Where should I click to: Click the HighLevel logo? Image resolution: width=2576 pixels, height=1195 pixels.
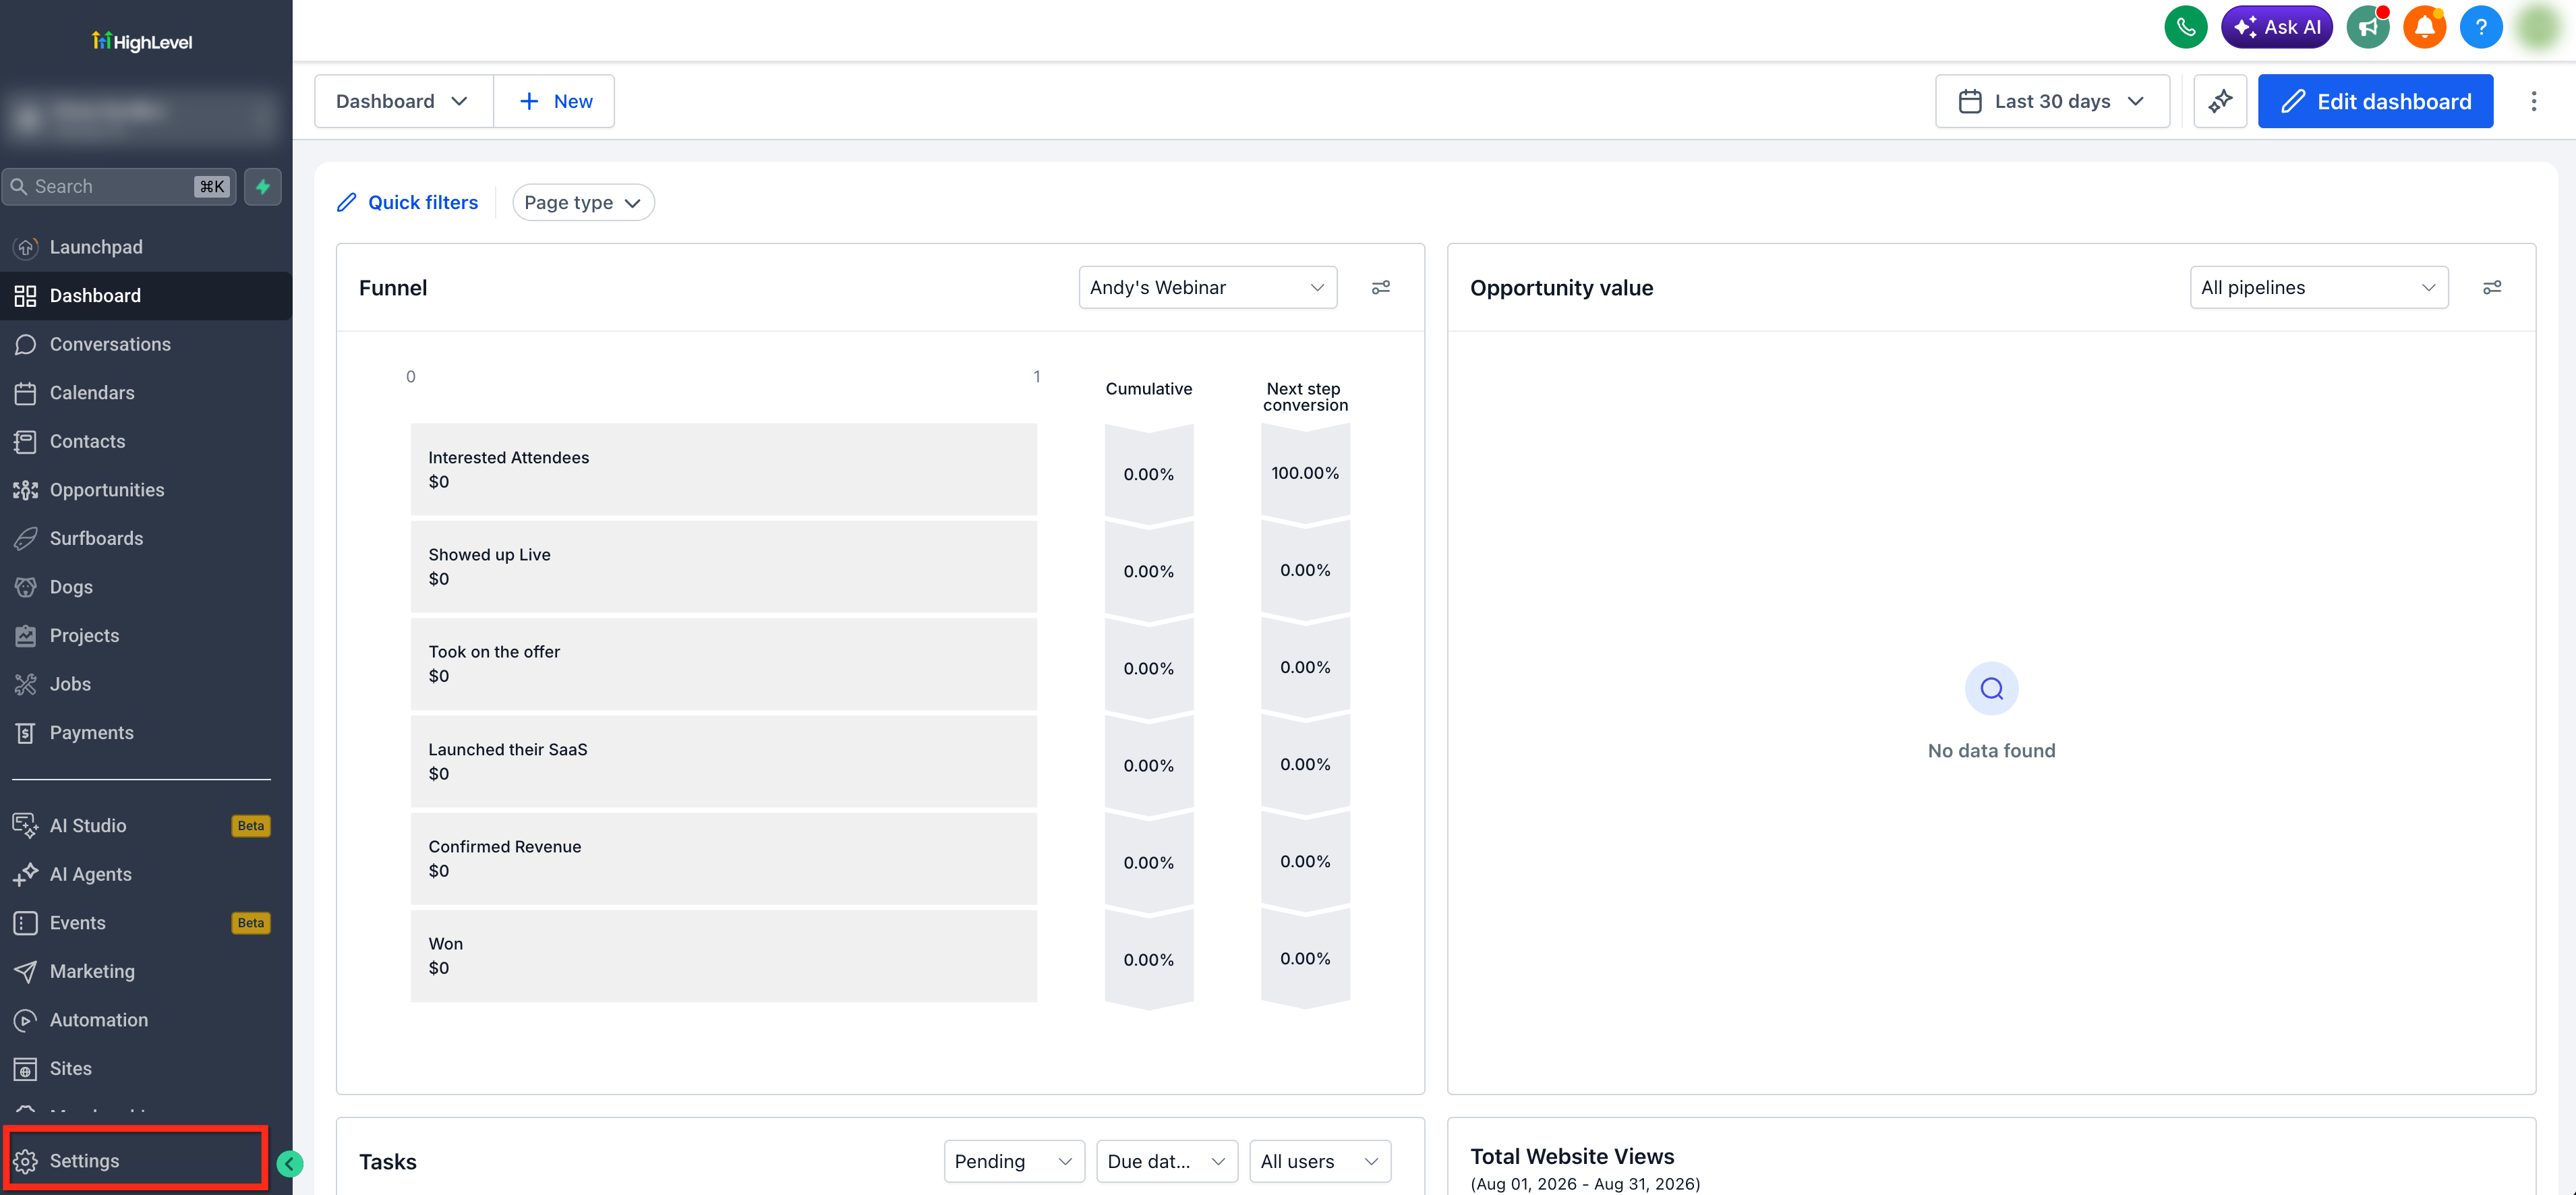pos(142,41)
